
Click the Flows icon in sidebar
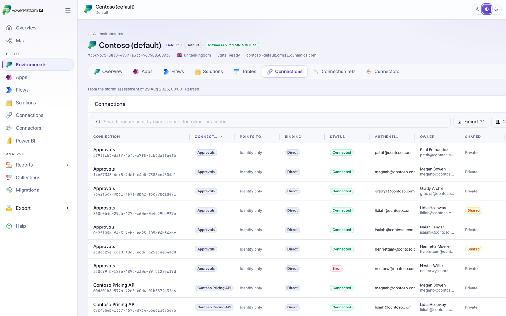tap(9, 90)
